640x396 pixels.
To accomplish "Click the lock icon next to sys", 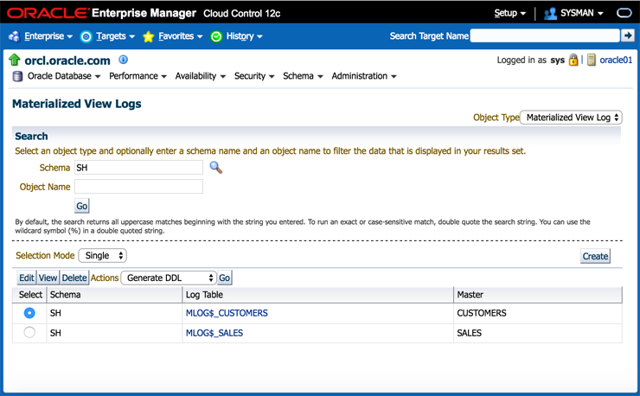I will [x=573, y=61].
